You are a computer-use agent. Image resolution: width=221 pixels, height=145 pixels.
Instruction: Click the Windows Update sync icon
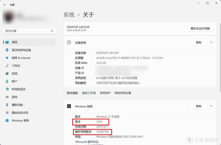click(7, 120)
